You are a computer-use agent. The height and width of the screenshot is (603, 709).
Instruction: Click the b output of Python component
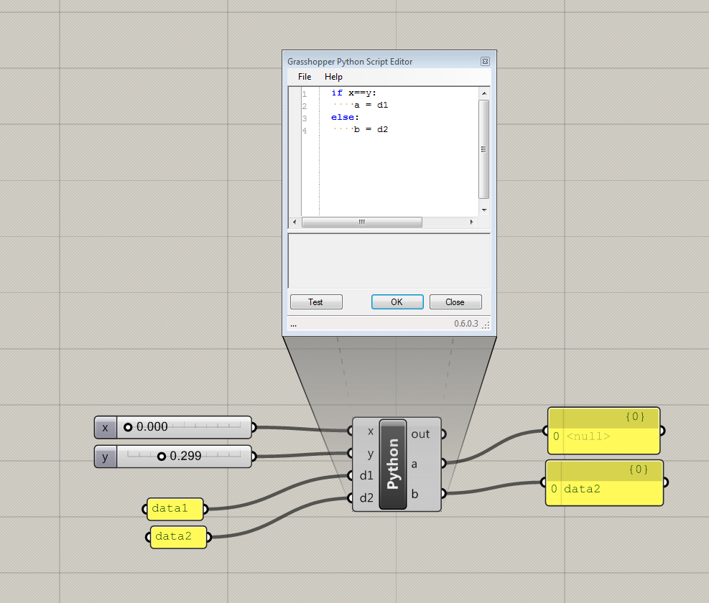[414, 494]
